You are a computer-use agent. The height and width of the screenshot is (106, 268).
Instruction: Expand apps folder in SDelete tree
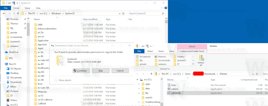coord(139,84)
